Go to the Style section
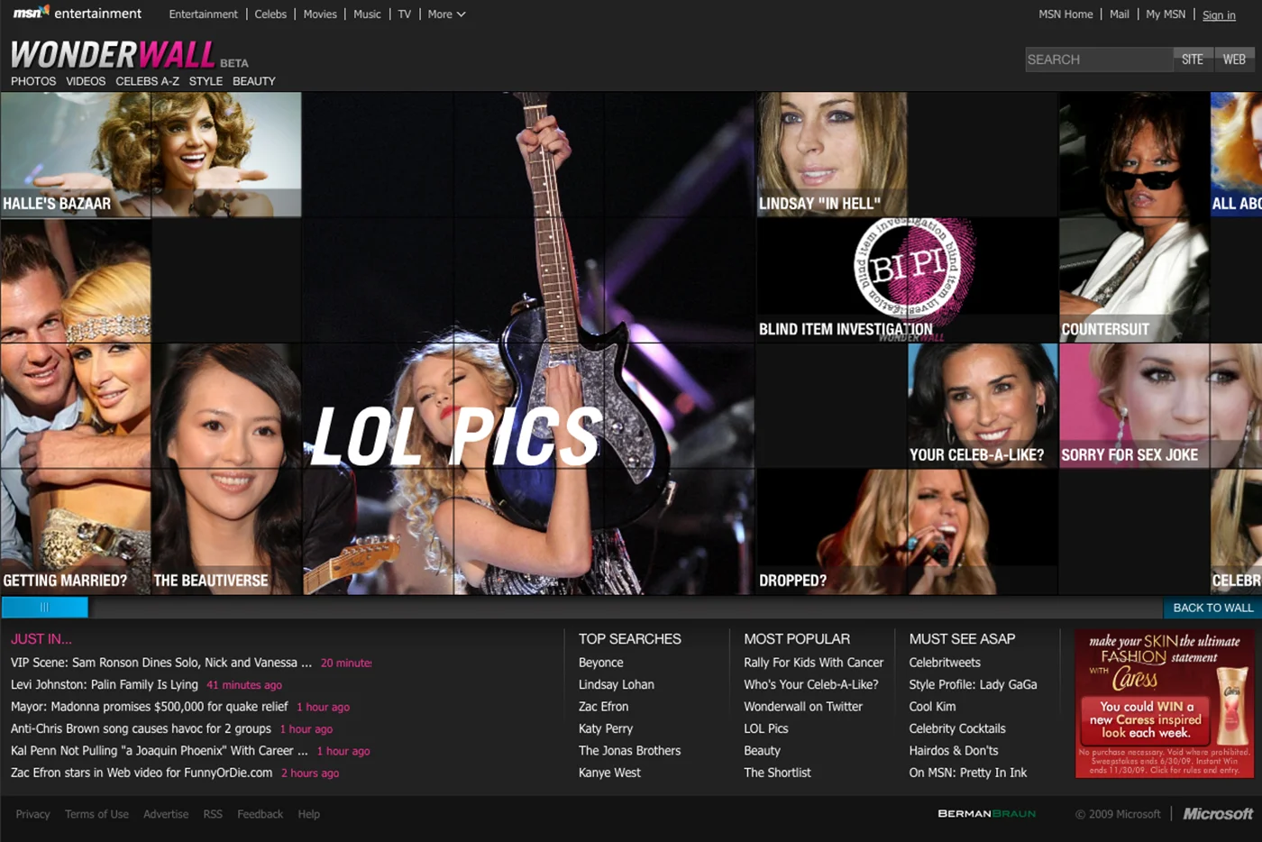Image resolution: width=1262 pixels, height=842 pixels. (206, 81)
